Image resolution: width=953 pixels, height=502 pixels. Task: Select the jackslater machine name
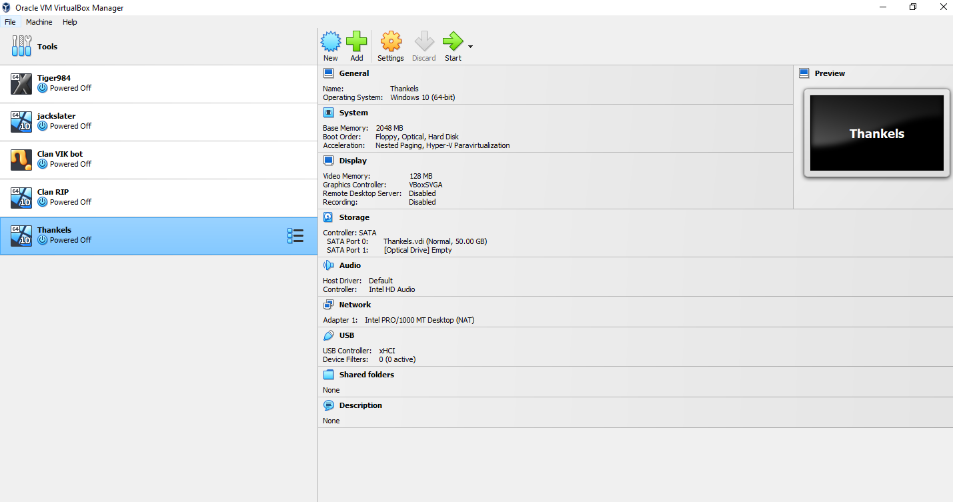tap(57, 116)
